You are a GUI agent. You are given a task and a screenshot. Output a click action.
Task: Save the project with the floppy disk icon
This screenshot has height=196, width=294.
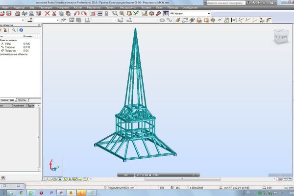pyautogui.click(x=9, y=13)
